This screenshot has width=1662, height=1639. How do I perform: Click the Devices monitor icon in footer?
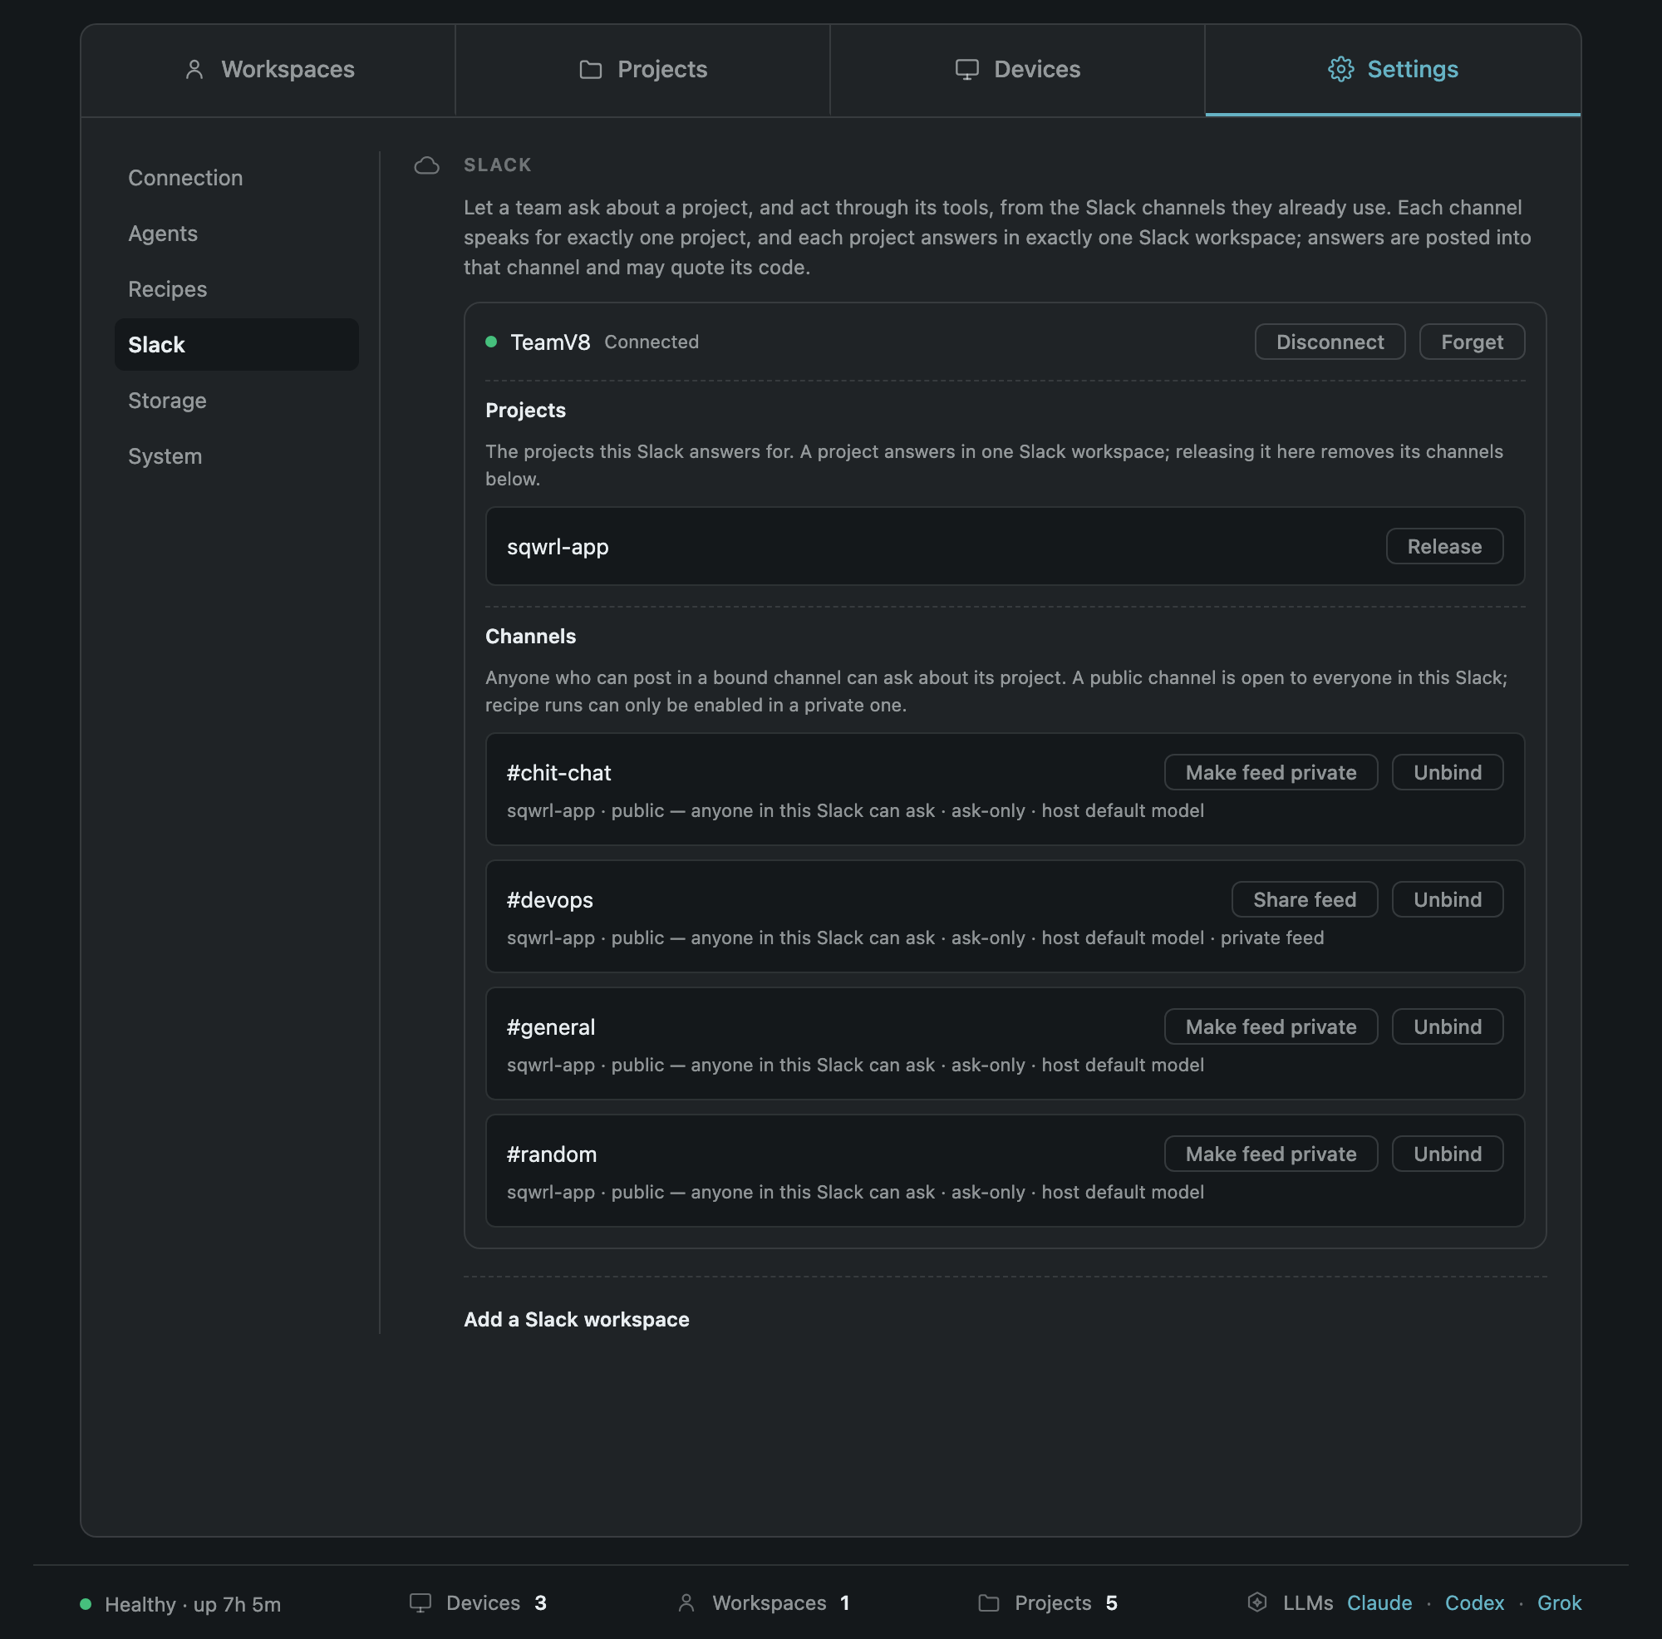pyautogui.click(x=420, y=1603)
